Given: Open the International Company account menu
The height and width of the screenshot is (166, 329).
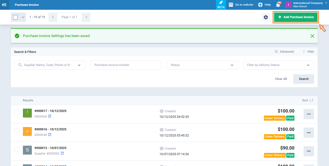Looking at the screenshot, I should point(306,5).
